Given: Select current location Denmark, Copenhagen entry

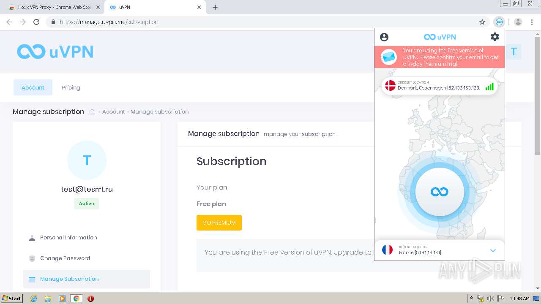Looking at the screenshot, I should pos(439,86).
